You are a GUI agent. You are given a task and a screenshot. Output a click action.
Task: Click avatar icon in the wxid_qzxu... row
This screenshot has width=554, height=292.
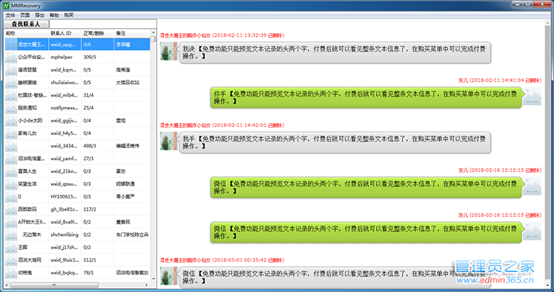click(x=11, y=184)
